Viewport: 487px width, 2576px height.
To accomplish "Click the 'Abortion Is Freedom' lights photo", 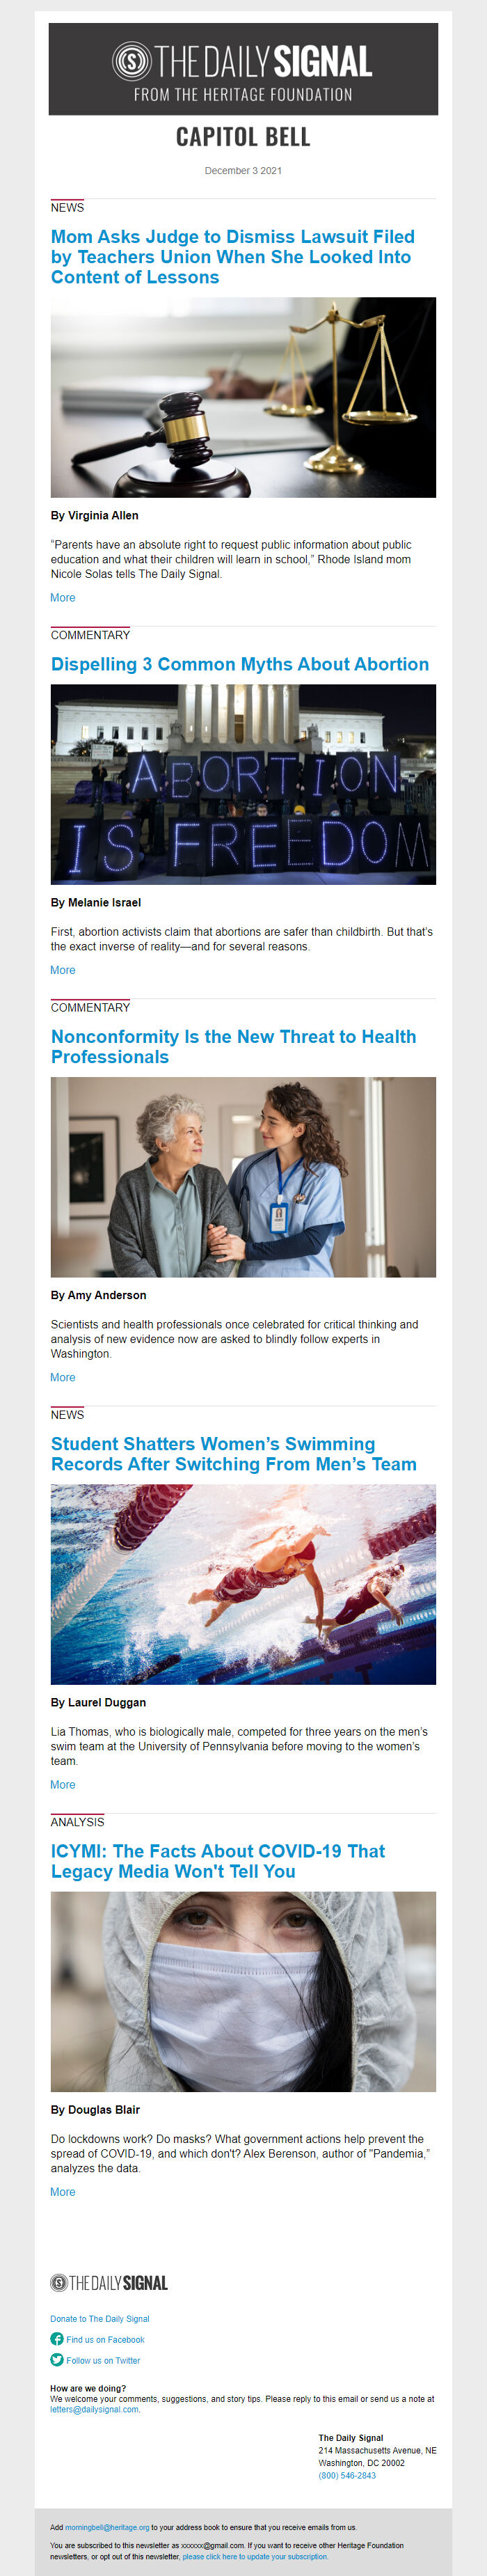I will click(x=243, y=784).
